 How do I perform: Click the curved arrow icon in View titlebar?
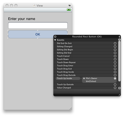coord(69,6)
